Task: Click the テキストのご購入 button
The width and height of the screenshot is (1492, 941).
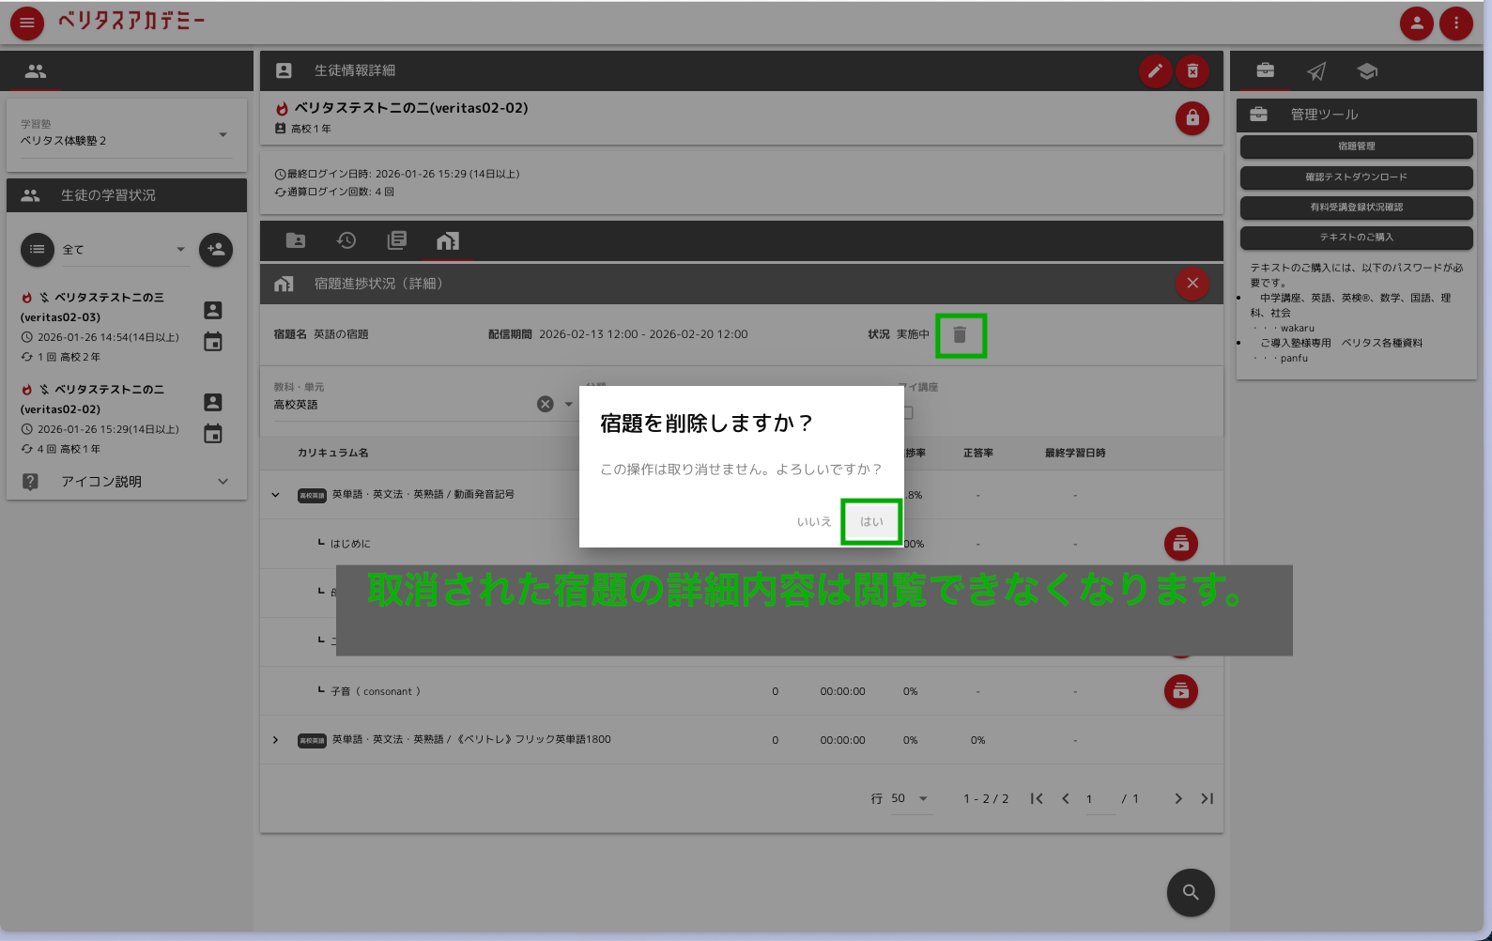Action: 1356,238
